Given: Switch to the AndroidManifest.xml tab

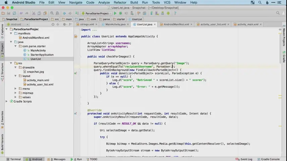Looking at the screenshot, I should click(176, 24).
